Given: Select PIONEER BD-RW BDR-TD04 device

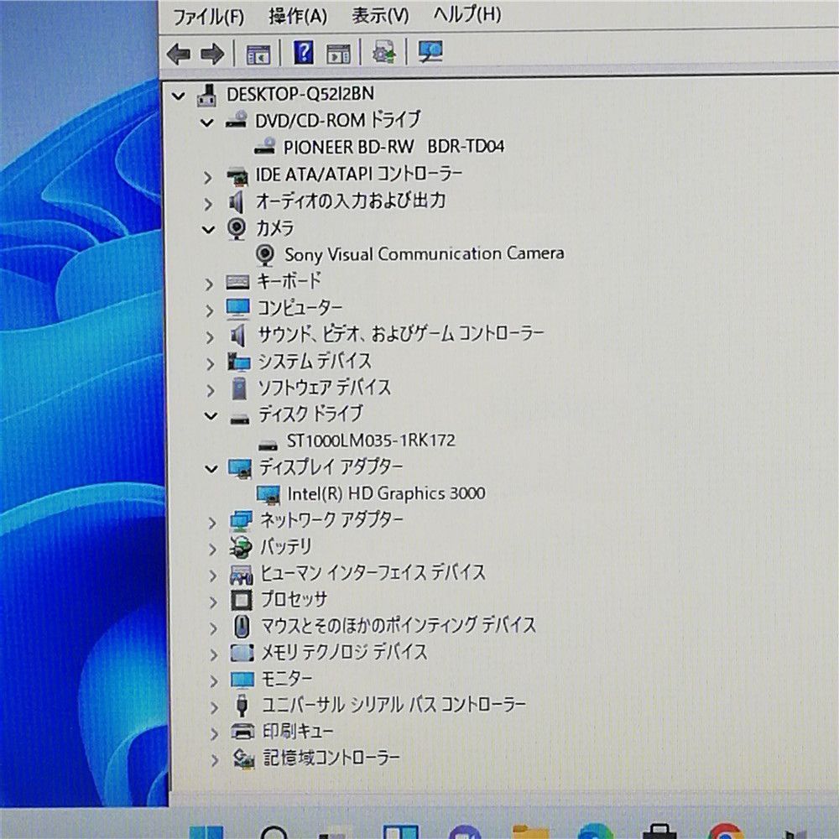Looking at the screenshot, I should click(x=393, y=146).
